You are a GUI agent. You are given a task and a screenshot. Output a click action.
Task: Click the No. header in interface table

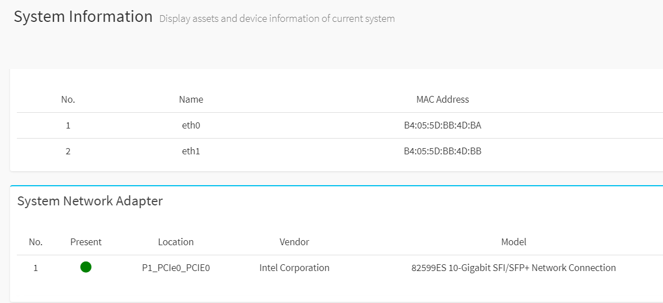pos(68,99)
